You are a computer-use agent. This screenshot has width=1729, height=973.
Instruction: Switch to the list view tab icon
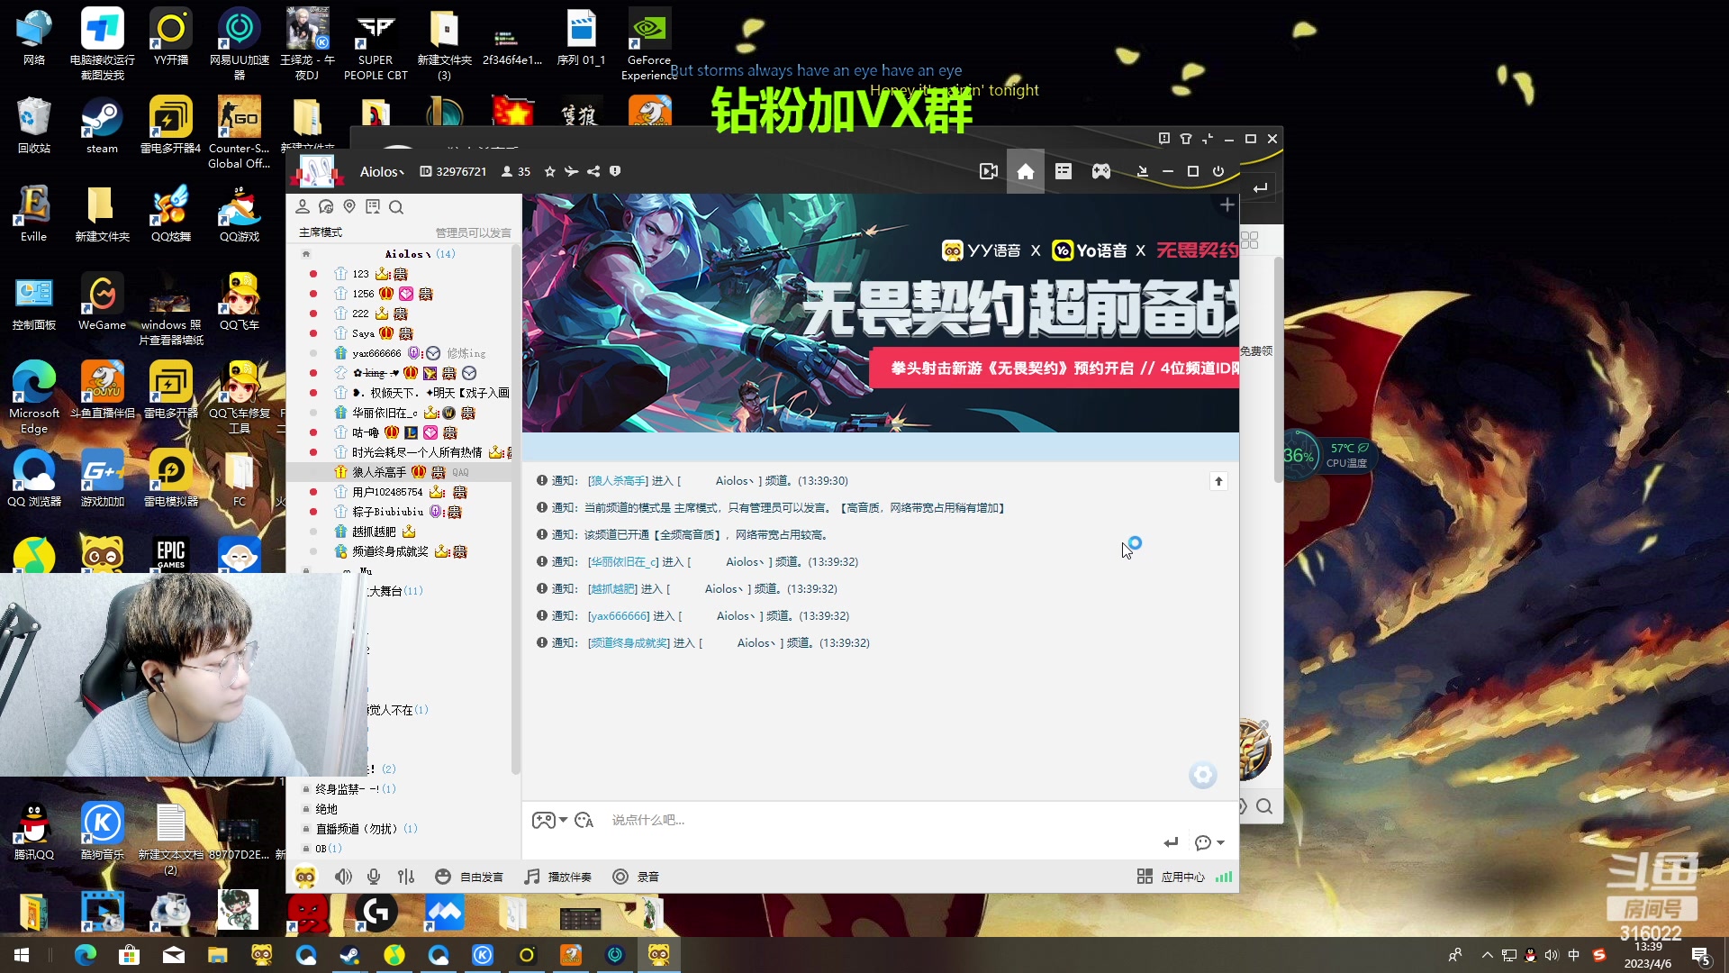tap(1064, 171)
